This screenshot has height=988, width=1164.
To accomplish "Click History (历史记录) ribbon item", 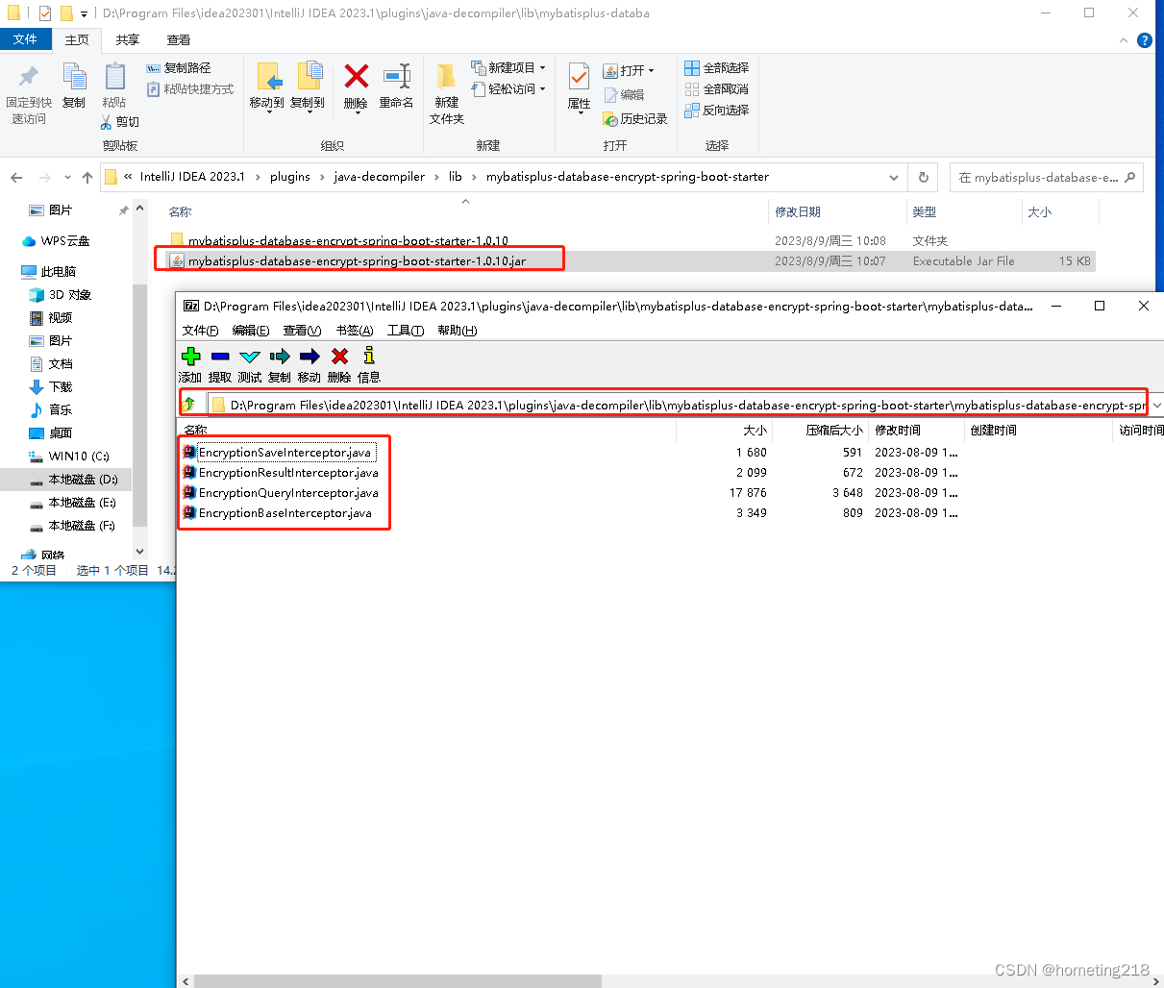I will 635,118.
